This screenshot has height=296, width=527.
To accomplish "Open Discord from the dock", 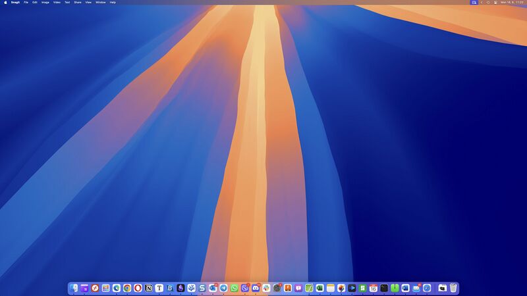I will pyautogui.click(x=256, y=288).
